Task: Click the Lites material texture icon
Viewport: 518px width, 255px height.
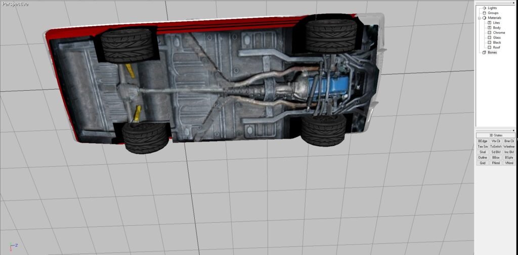Action: click(489, 23)
